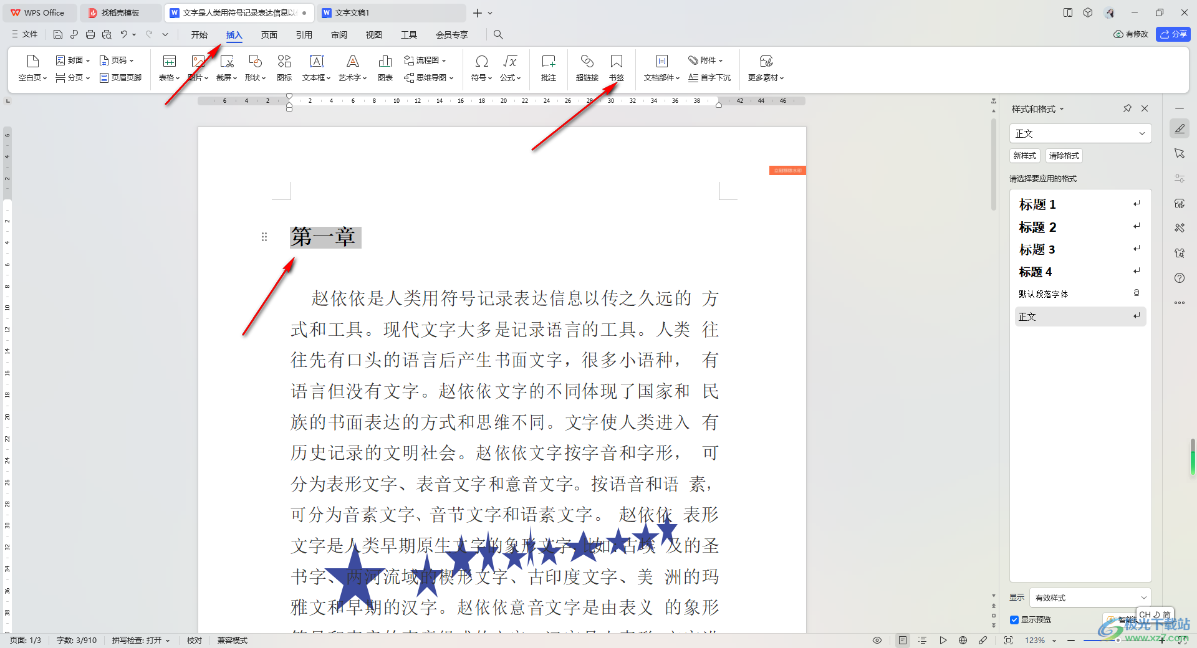Open the 视图 ribbon tab
The width and height of the screenshot is (1197, 648).
point(374,35)
